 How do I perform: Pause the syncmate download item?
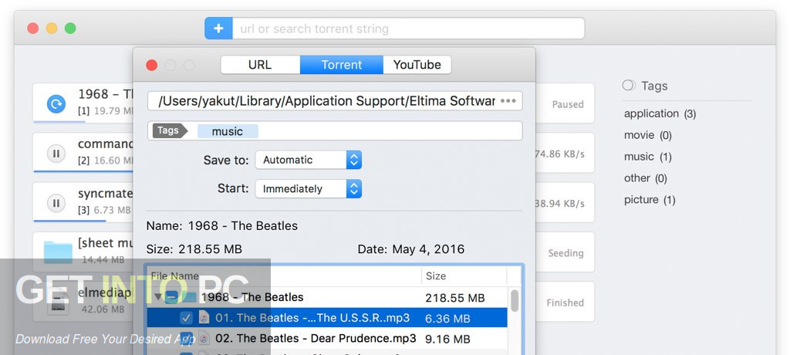click(56, 203)
